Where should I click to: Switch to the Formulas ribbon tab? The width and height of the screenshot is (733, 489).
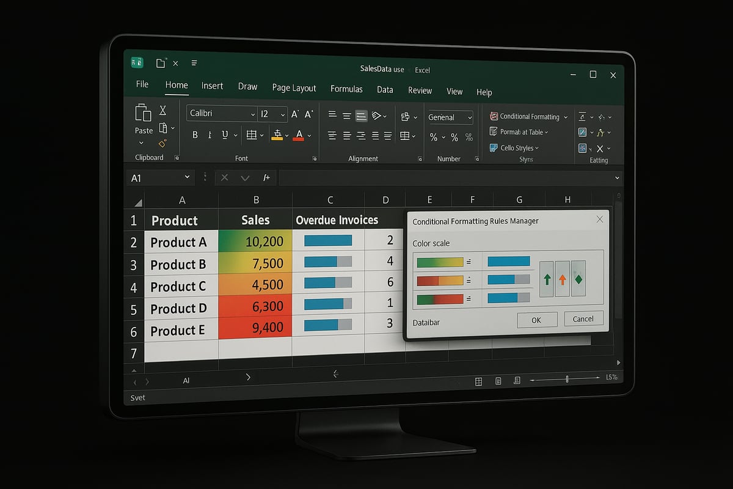pyautogui.click(x=346, y=89)
